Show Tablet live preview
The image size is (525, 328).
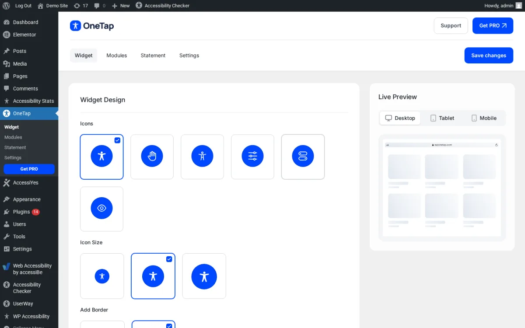[442, 118]
